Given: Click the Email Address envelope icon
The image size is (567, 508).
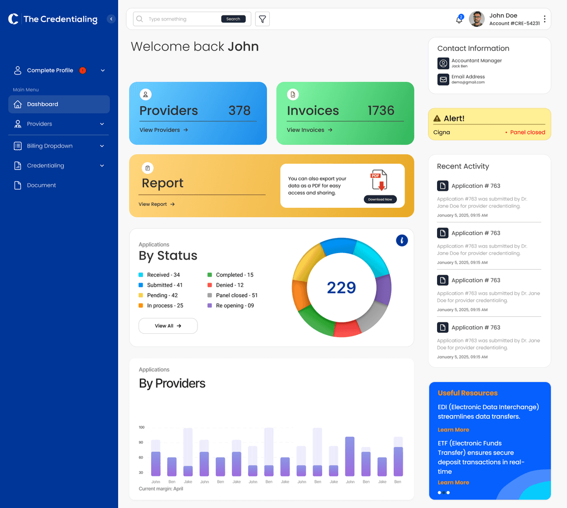Looking at the screenshot, I should 443,79.
